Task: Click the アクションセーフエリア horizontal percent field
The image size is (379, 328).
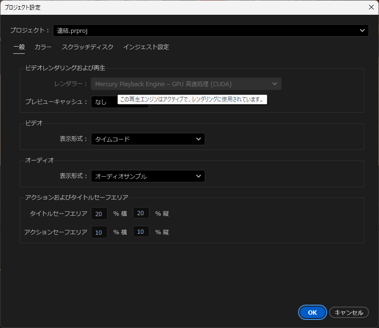Action: pyautogui.click(x=99, y=232)
